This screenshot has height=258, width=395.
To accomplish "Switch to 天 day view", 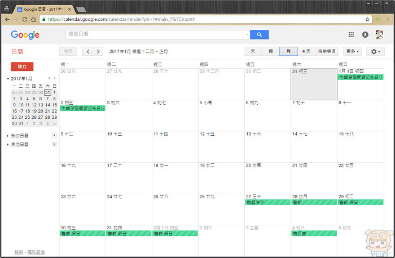I will (x=253, y=51).
